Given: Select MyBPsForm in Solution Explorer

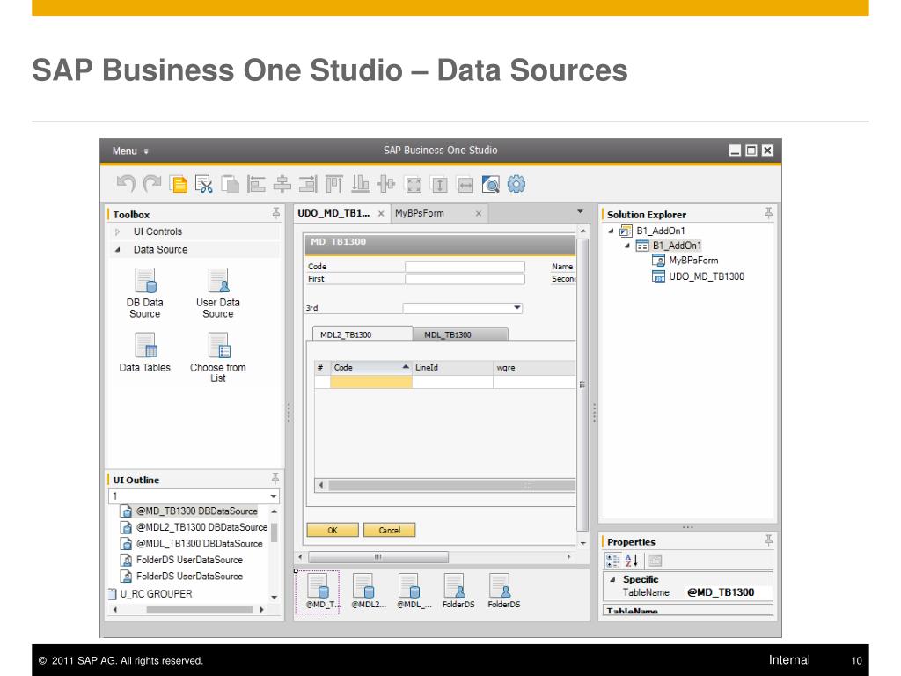Looking at the screenshot, I should (693, 261).
